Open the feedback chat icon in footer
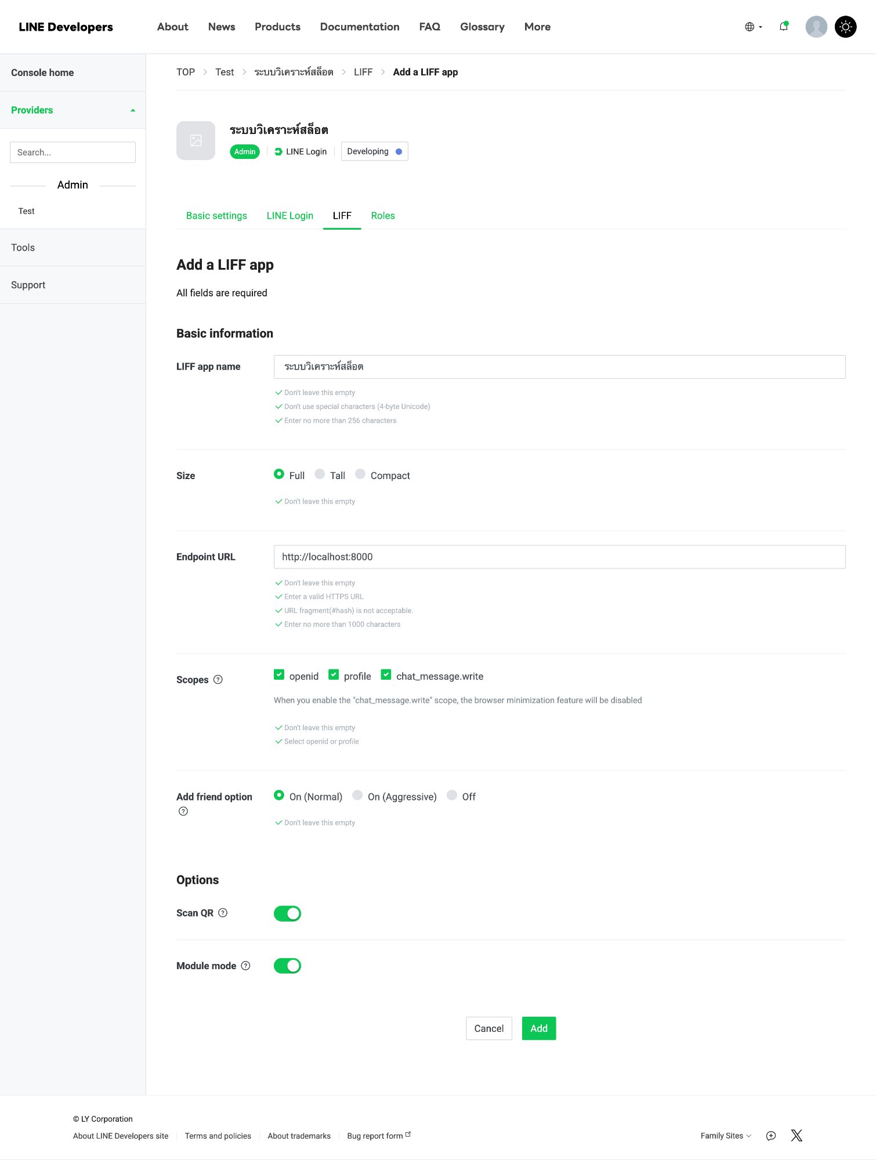876x1160 pixels. coord(771,1136)
